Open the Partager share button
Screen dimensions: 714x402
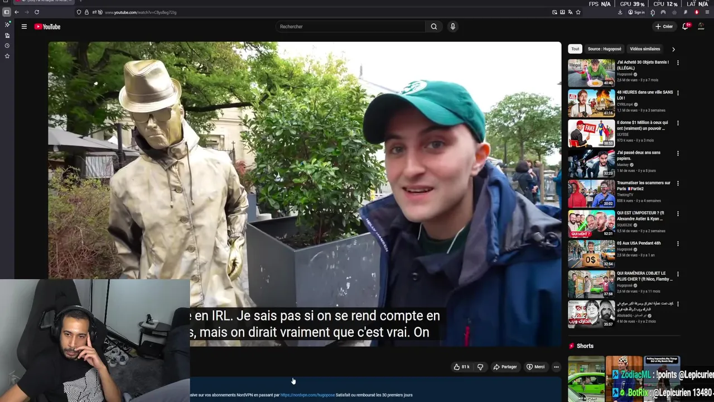(505, 367)
